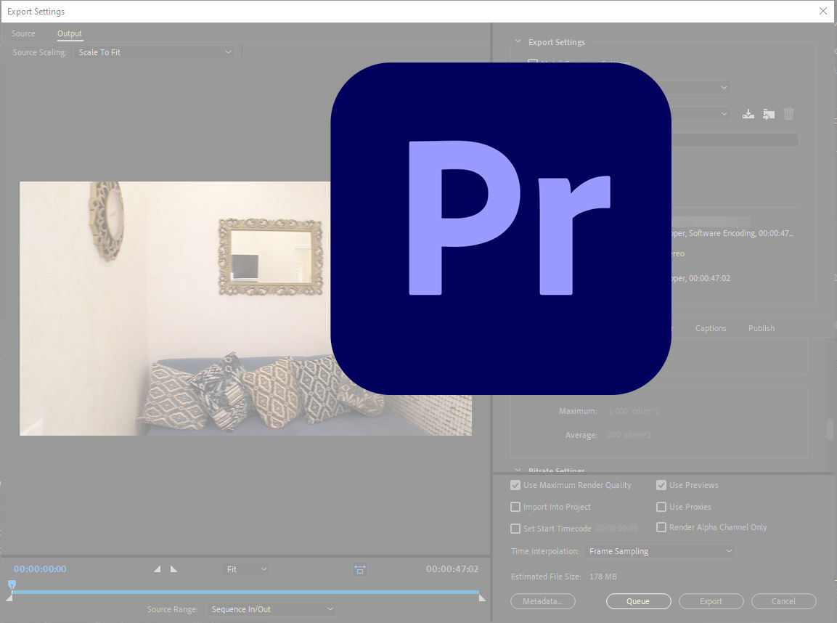Switch to the Output tab
This screenshot has height=623, width=837.
point(70,33)
